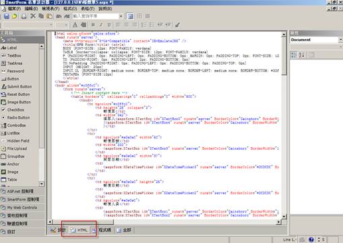
Task: Open the 表格(T) menu
Action: [x=88, y=9]
